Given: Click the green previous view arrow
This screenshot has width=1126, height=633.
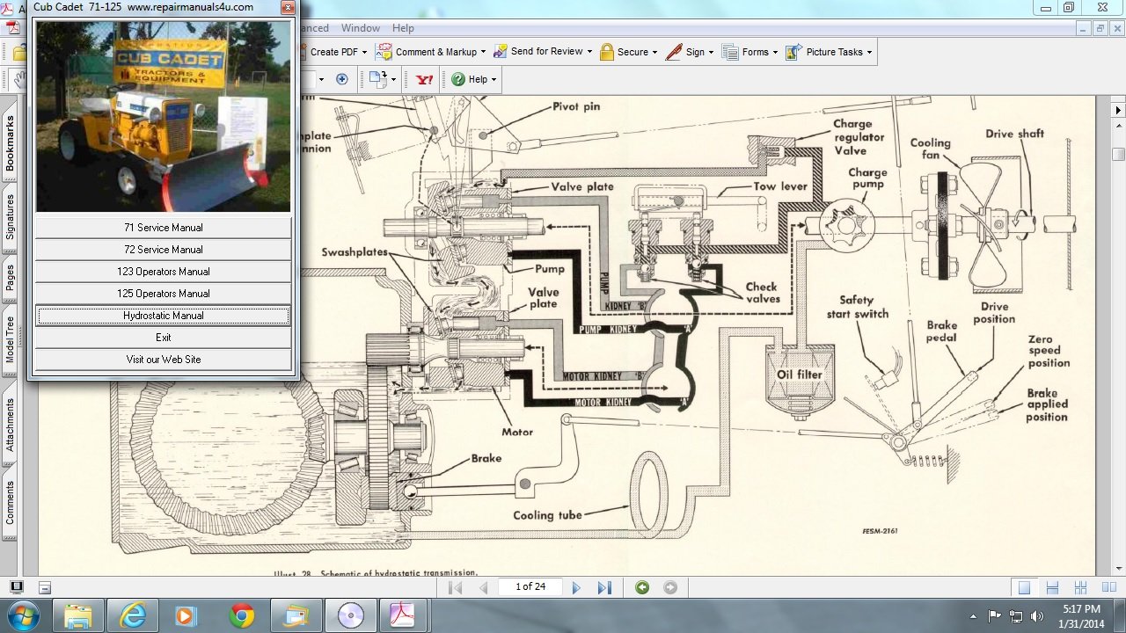Looking at the screenshot, I should click(642, 587).
